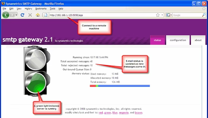Viewport: 208px width, 118px height.
Task: Minimize the Firefox window
Action: click(194, 4)
